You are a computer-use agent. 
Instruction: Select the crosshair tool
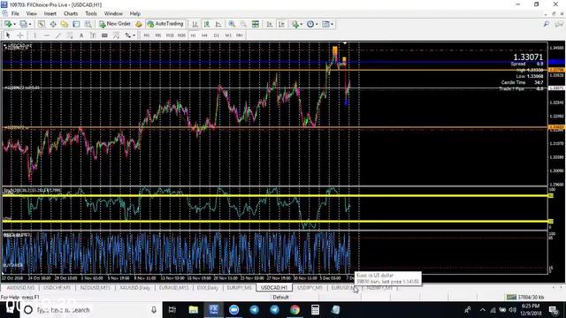click(20, 35)
